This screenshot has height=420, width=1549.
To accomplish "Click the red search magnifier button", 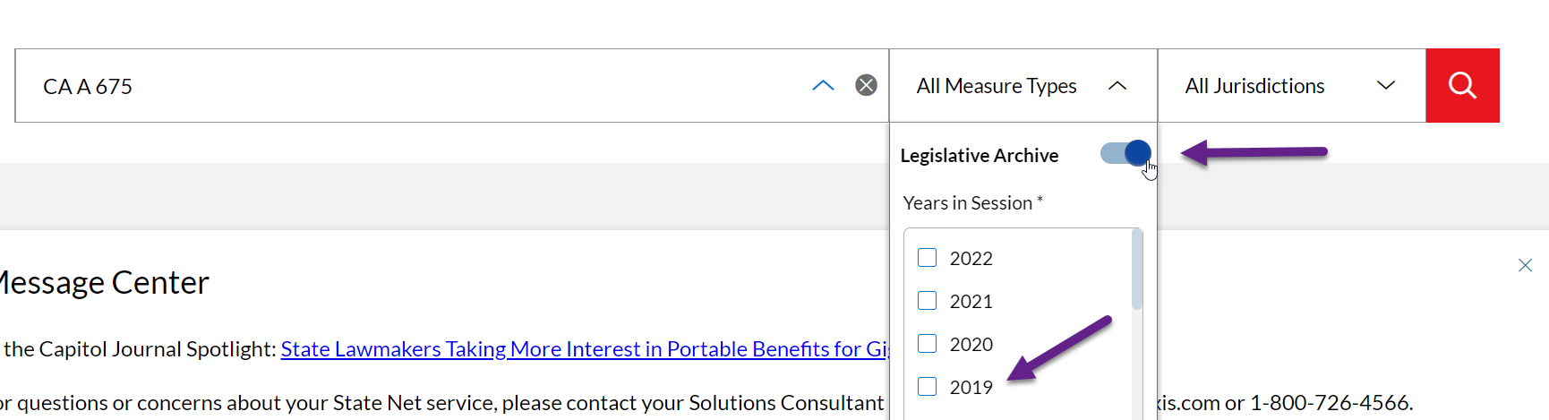I will coord(1462,86).
